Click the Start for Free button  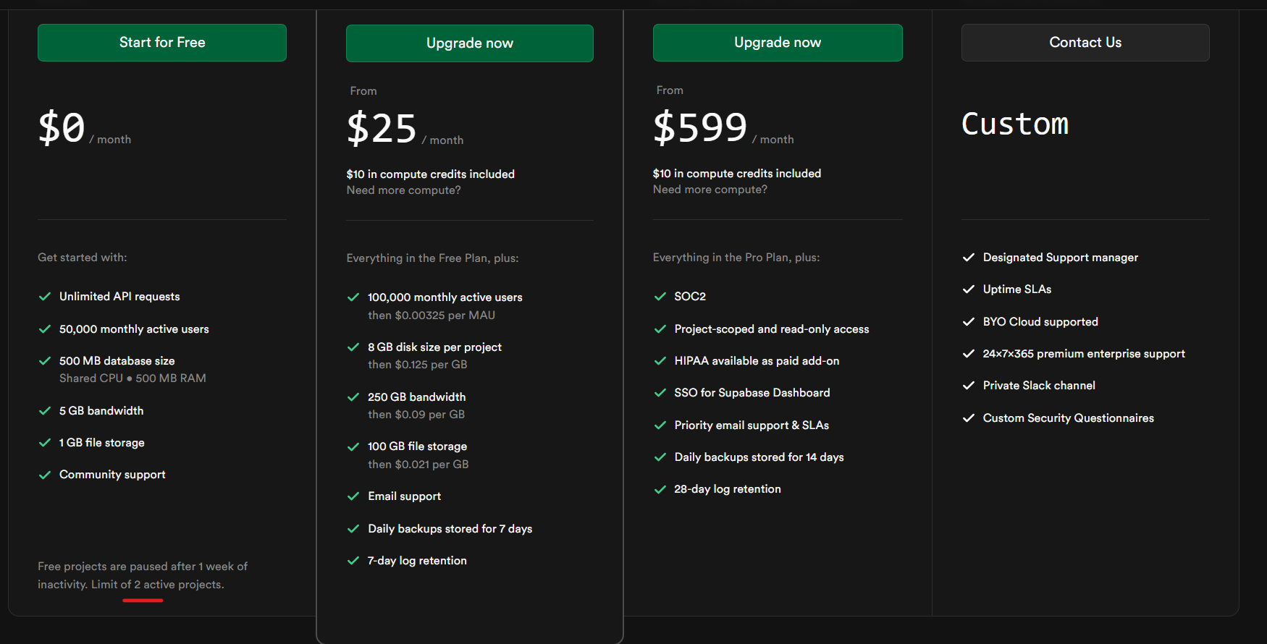click(162, 43)
